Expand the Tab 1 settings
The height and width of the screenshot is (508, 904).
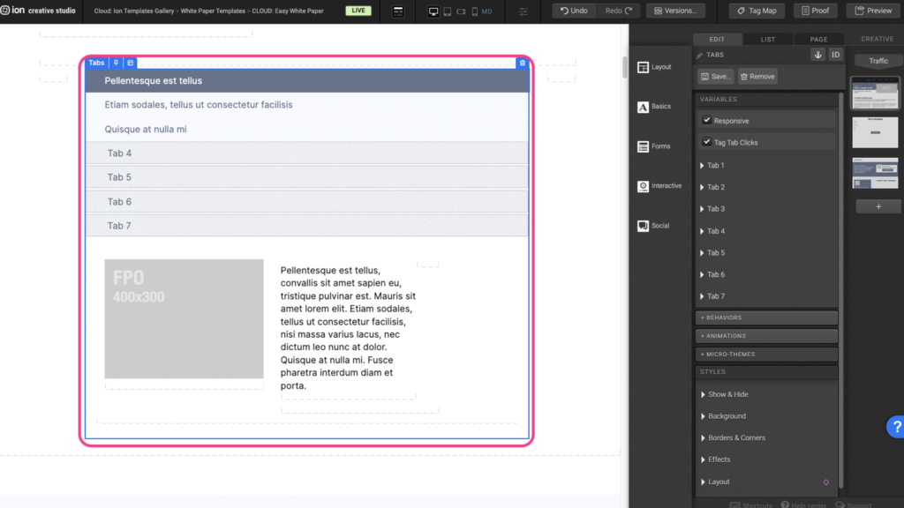pyautogui.click(x=715, y=166)
